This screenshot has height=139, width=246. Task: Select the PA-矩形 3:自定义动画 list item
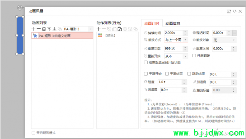tap(62, 36)
